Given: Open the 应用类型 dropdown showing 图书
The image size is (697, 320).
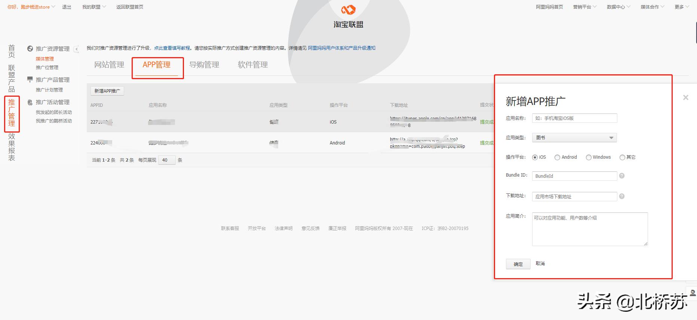Looking at the screenshot, I should click(x=574, y=138).
